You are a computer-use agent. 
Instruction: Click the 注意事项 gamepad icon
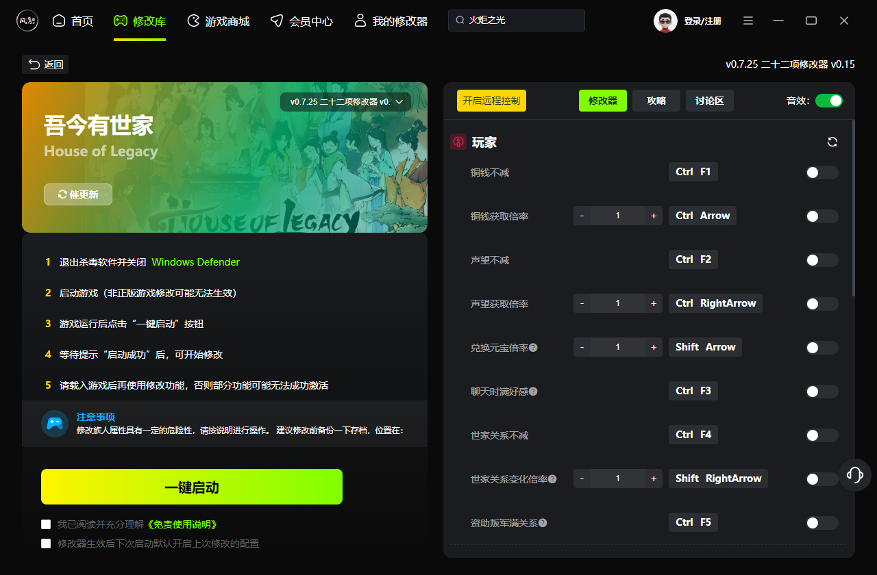pyautogui.click(x=55, y=424)
